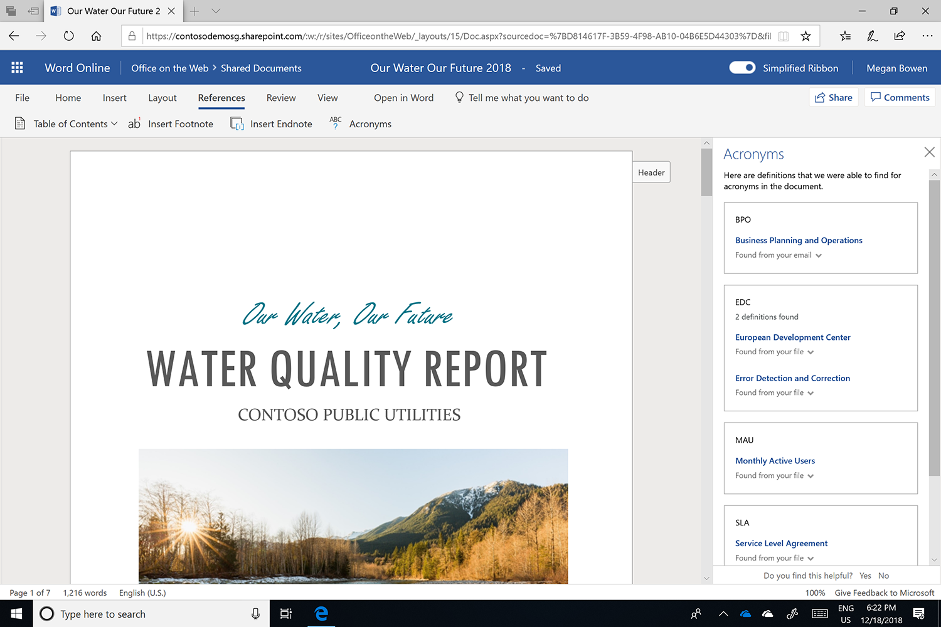Open the Windows Ink Workspace pen icon

872,36
